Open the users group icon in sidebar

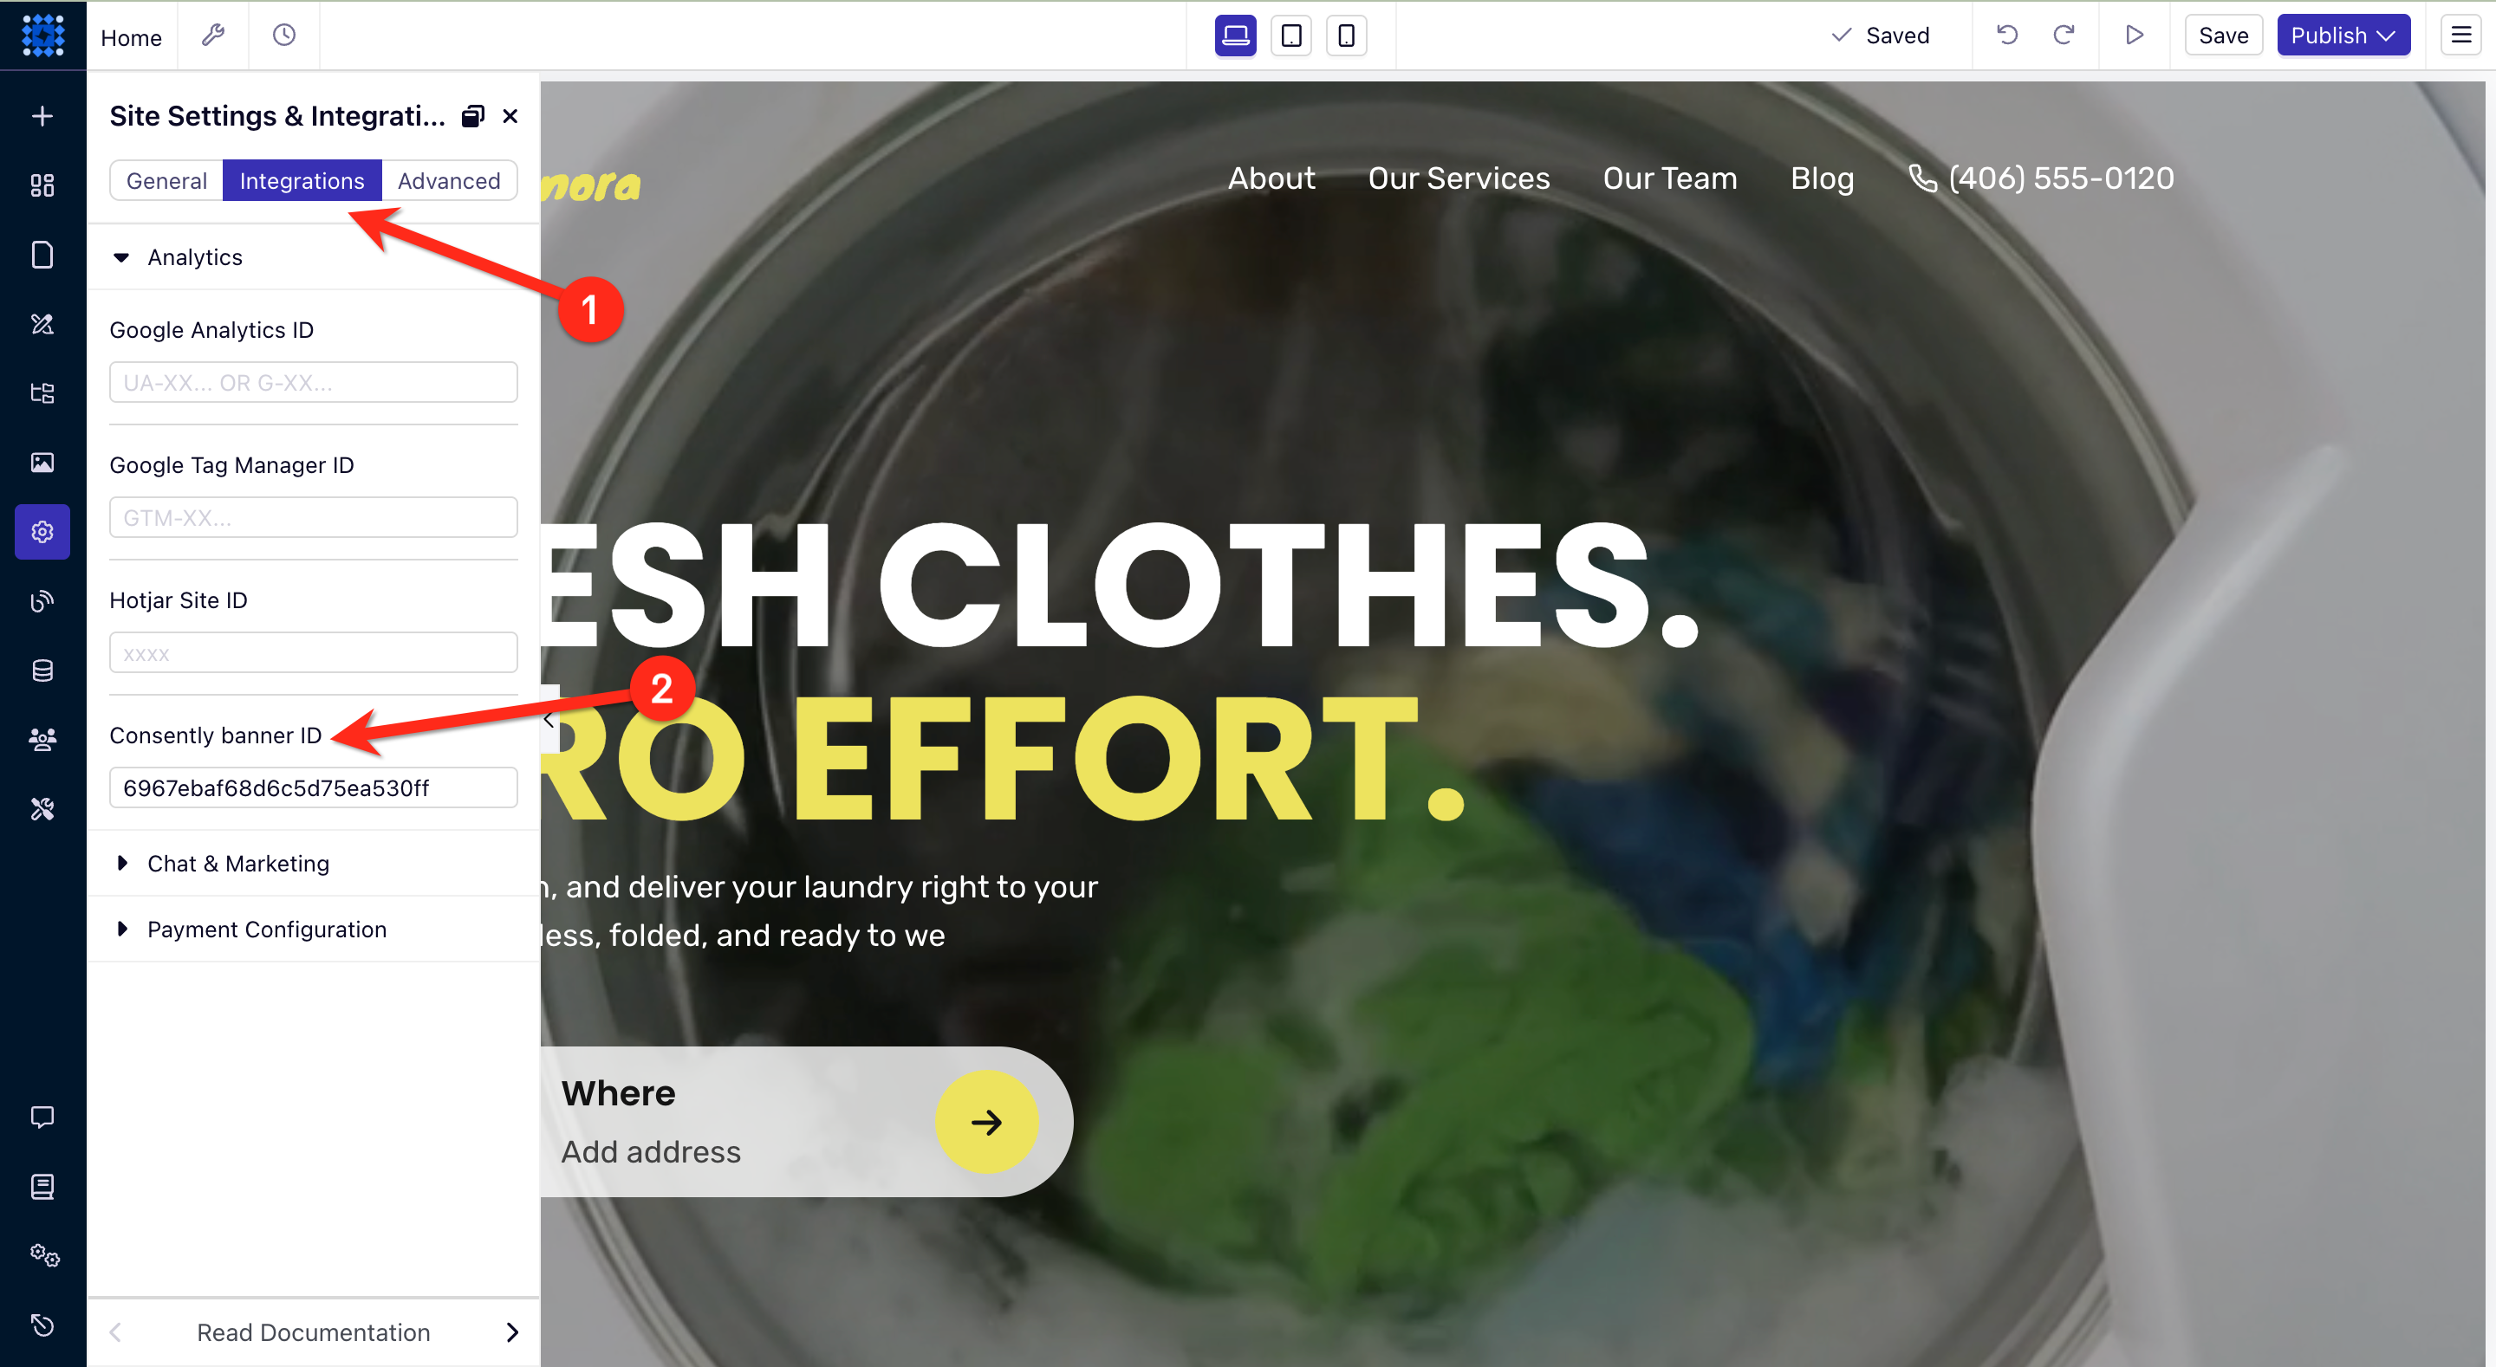[42, 739]
